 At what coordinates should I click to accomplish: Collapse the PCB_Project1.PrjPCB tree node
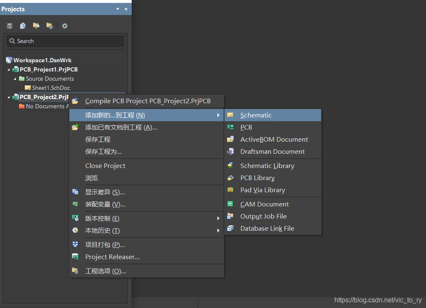pos(9,70)
